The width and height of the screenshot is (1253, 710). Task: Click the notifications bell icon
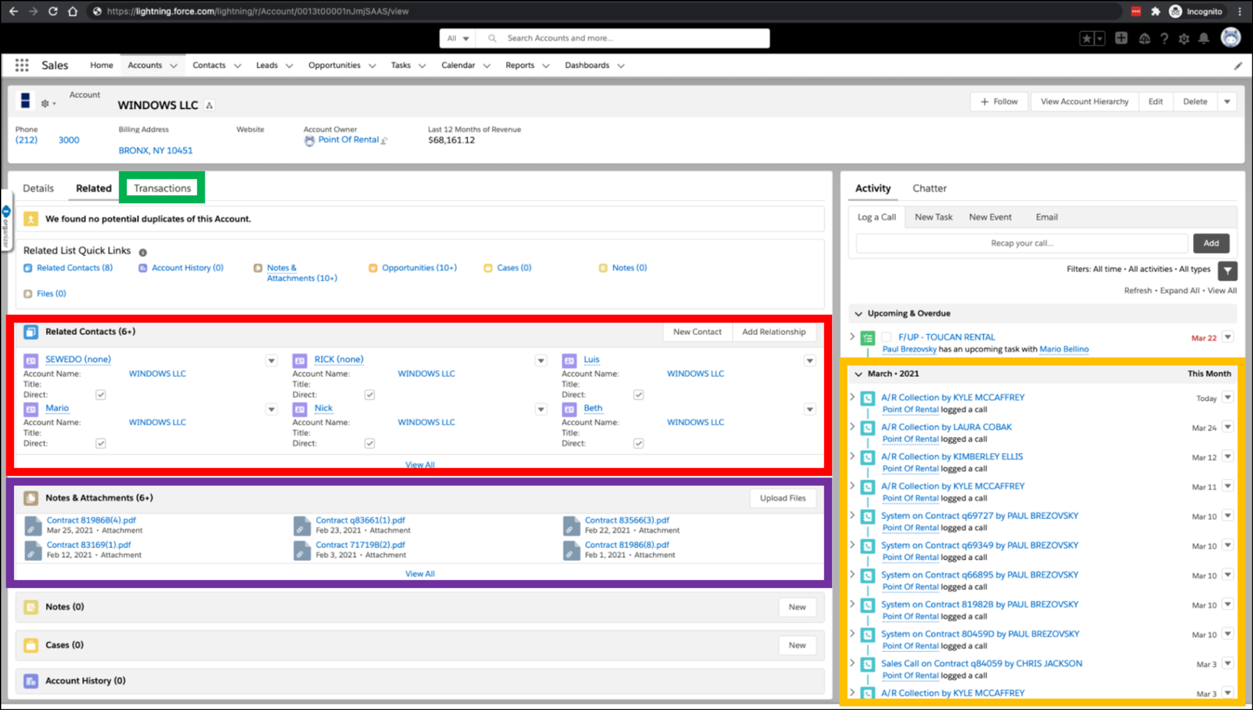[x=1204, y=39]
